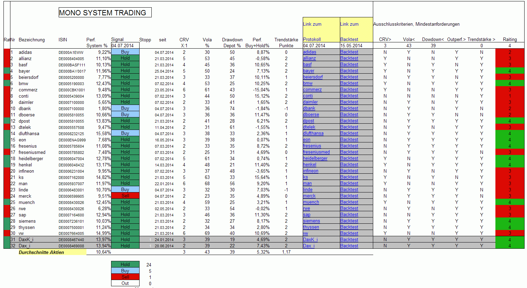Click the date cell "23.05.2014" for commerz
527x288 pixels.
(164, 90)
